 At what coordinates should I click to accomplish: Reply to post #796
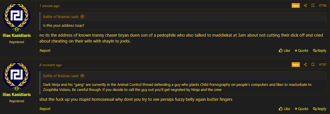tap(319, 51)
